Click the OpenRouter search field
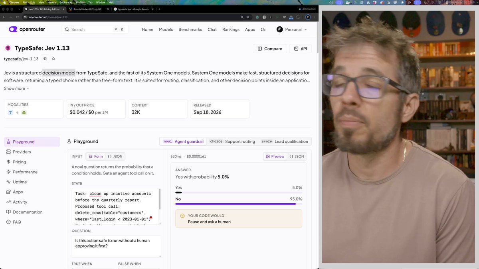Image resolution: width=479 pixels, height=269 pixels. click(94, 29)
